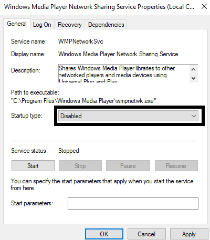The width and height of the screenshot is (210, 240).
Task: Click the dialog title bar text
Action: (99, 7)
